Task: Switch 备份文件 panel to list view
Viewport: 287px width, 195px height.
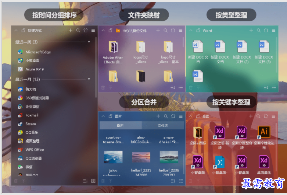Action: (x=181, y=88)
